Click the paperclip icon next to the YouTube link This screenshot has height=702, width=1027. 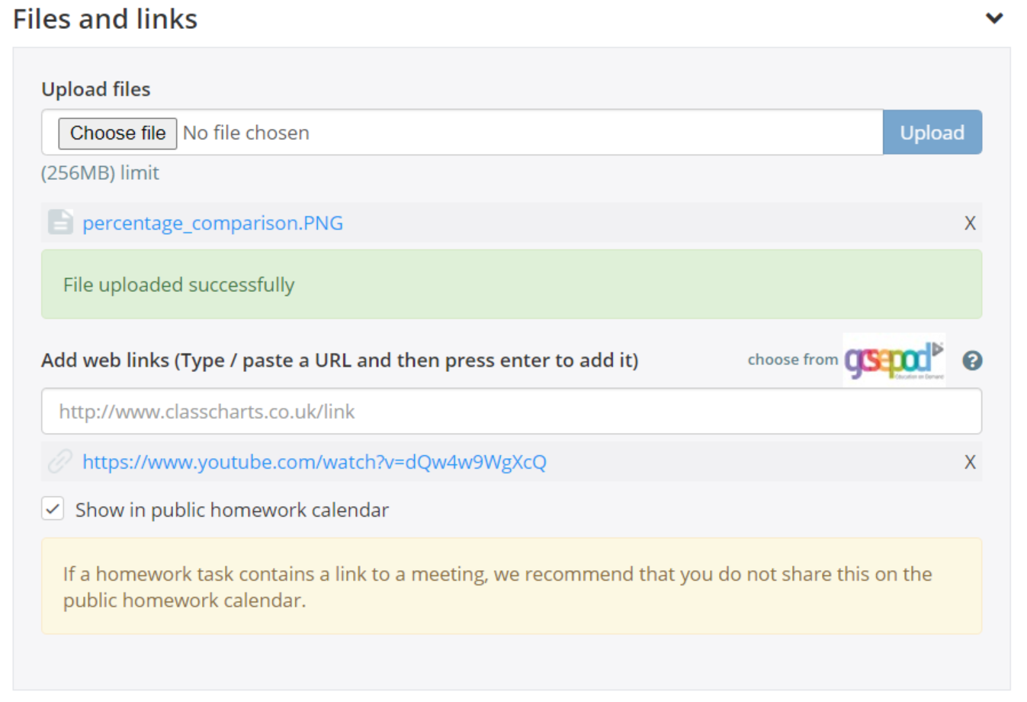pos(60,462)
